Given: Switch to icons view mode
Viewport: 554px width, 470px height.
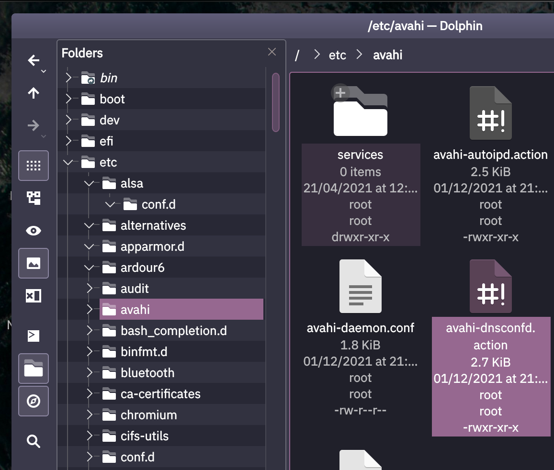Looking at the screenshot, I should (x=34, y=166).
